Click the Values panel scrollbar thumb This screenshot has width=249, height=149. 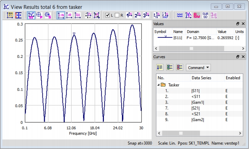(x=192, y=48)
